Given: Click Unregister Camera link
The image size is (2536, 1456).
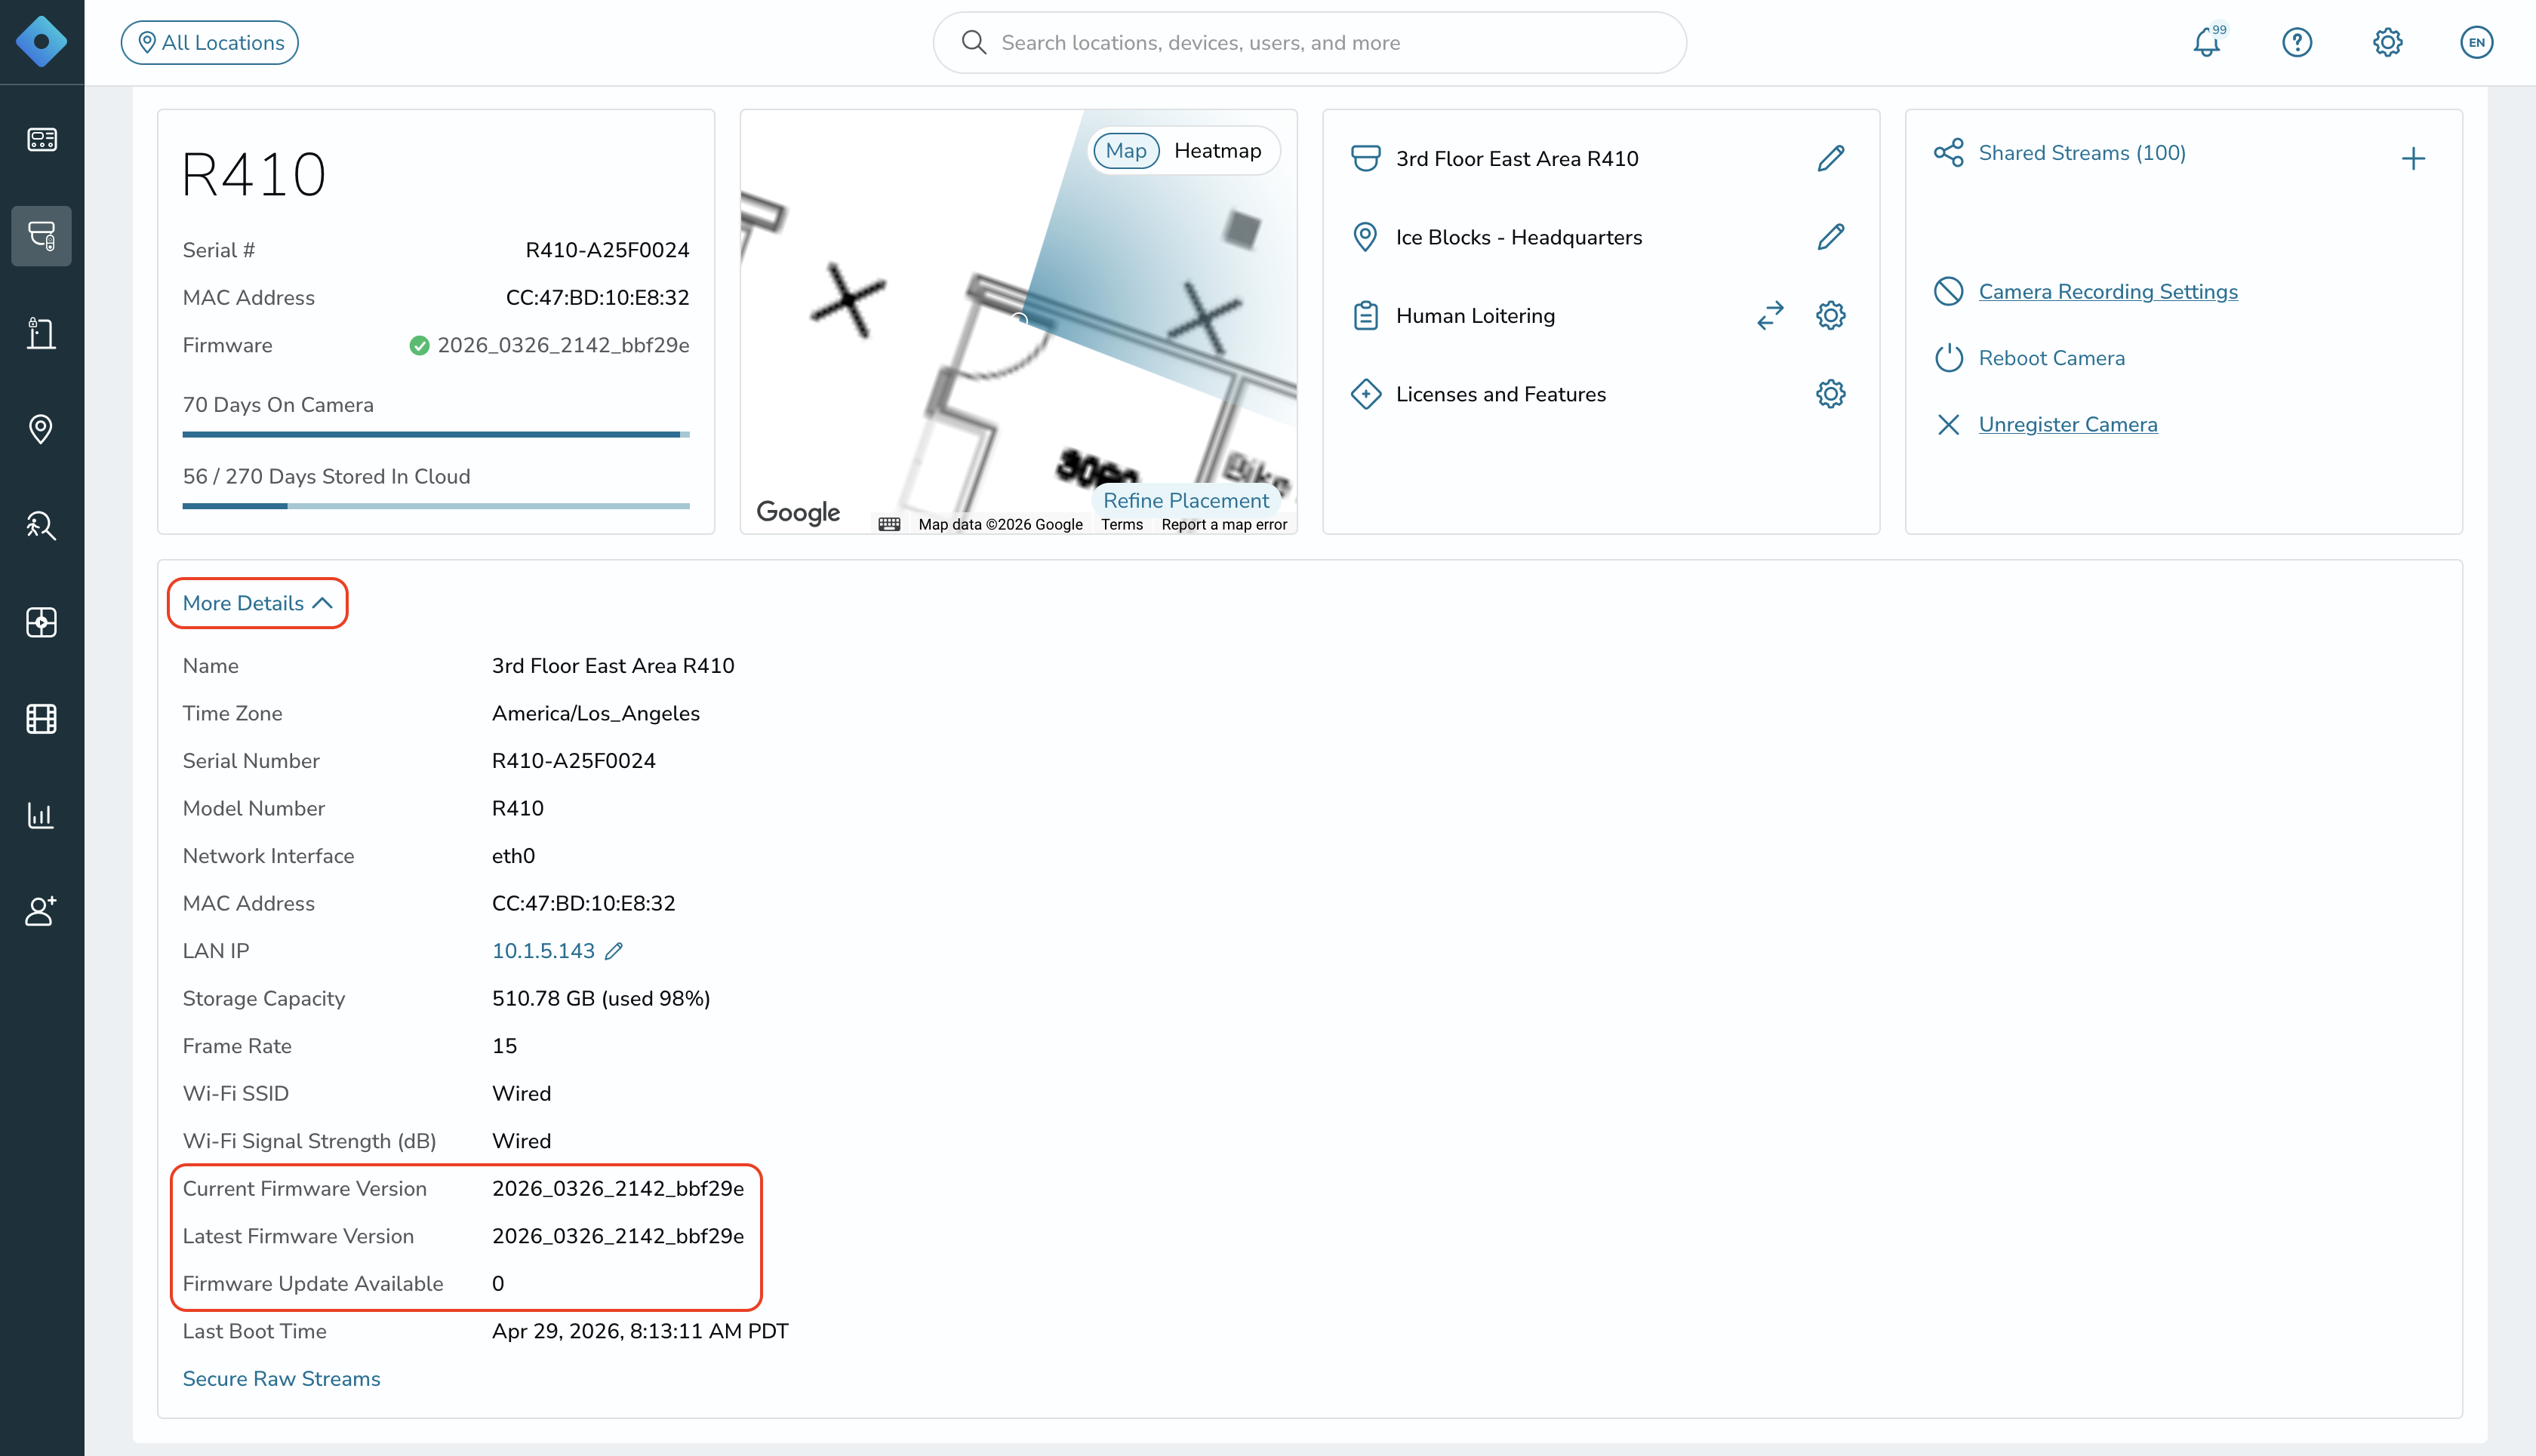Looking at the screenshot, I should click(x=2068, y=425).
